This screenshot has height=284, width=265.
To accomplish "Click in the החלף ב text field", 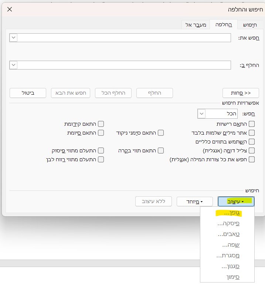I will (x=124, y=65).
